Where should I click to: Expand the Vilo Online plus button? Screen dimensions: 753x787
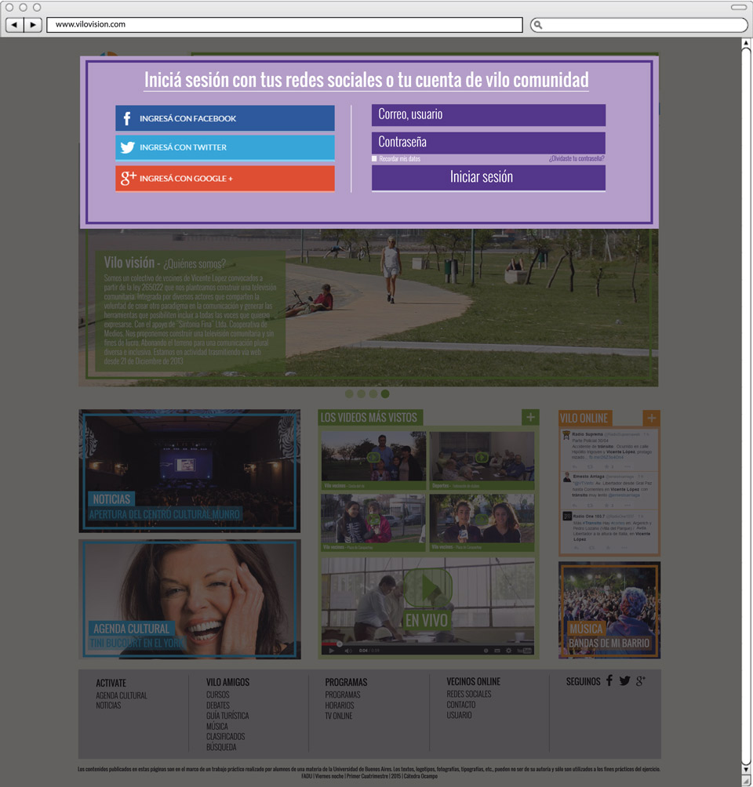pyautogui.click(x=651, y=418)
